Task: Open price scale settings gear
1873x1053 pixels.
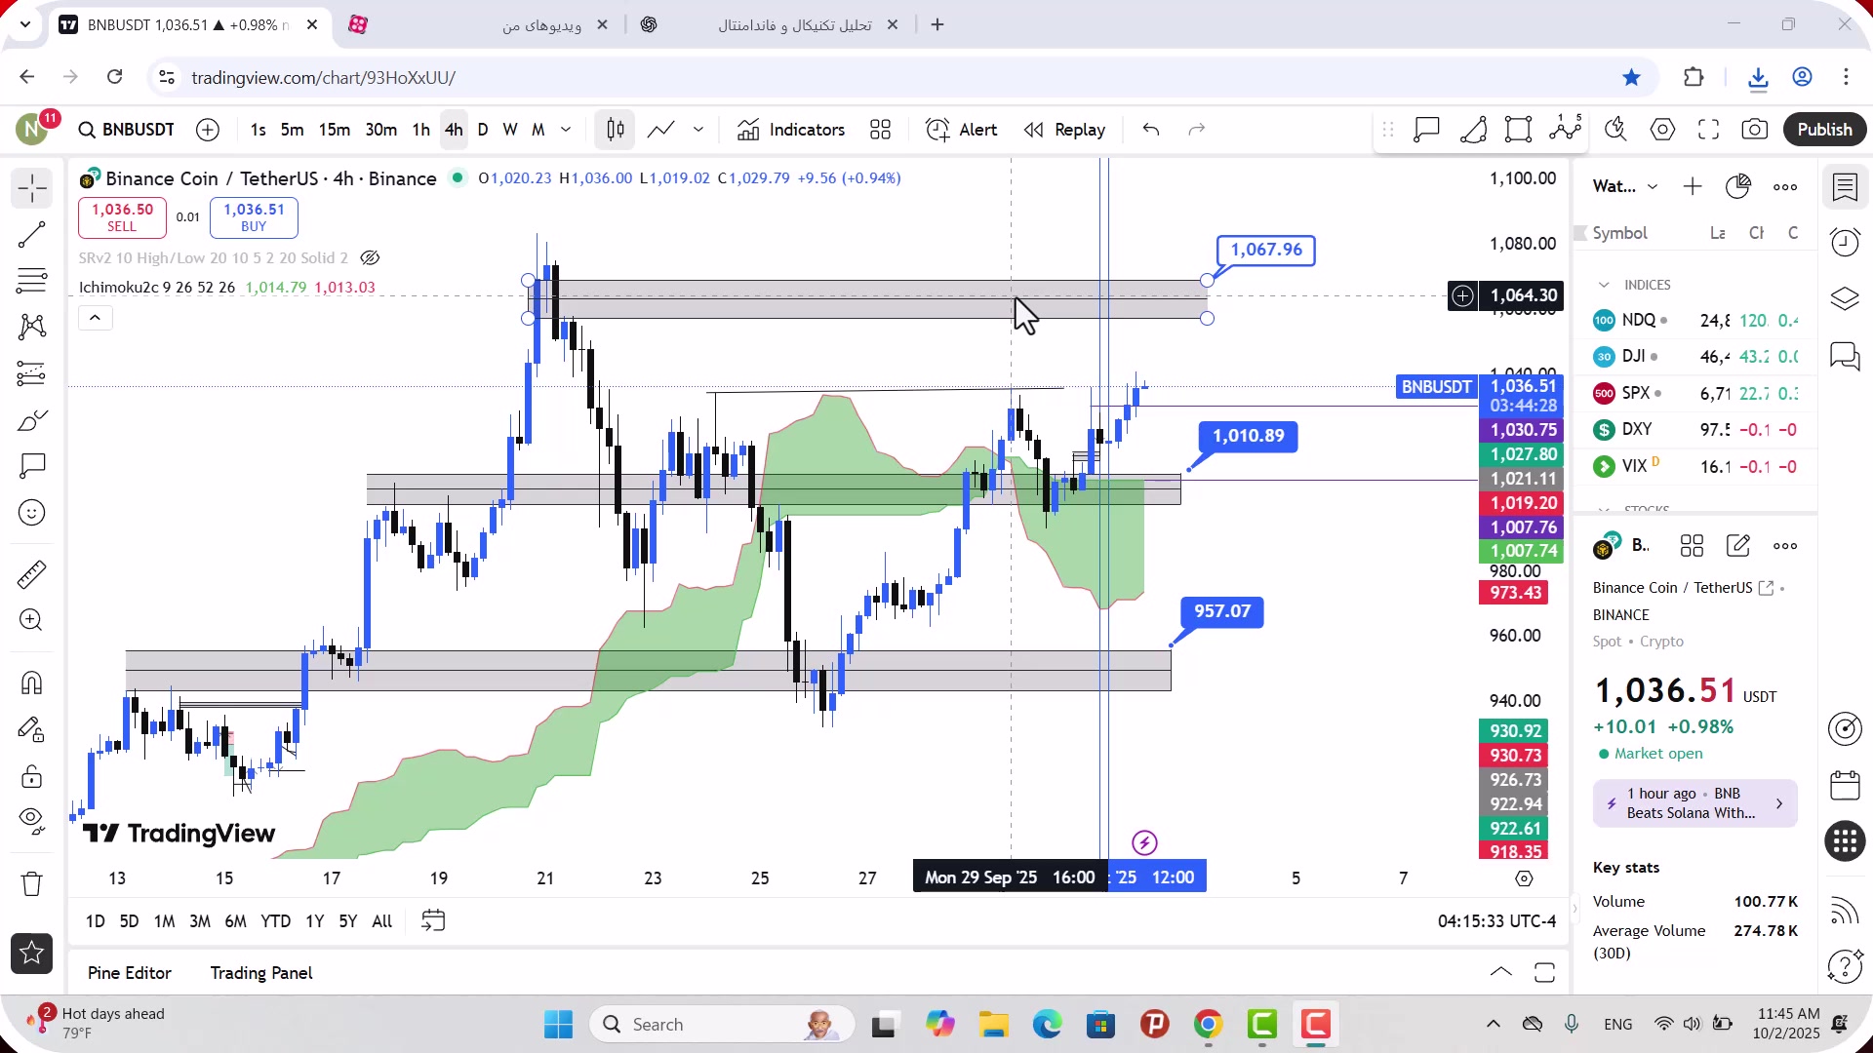Action: pos(1524,878)
